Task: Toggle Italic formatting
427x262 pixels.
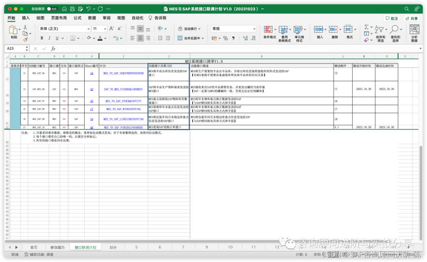Action: [x=49, y=38]
